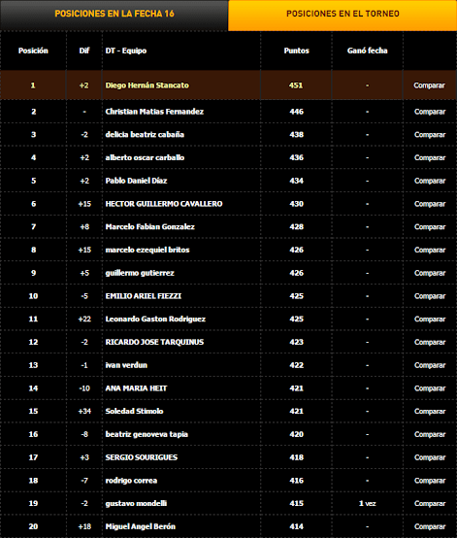Compare with marcelo ezequiel britos

(430, 250)
